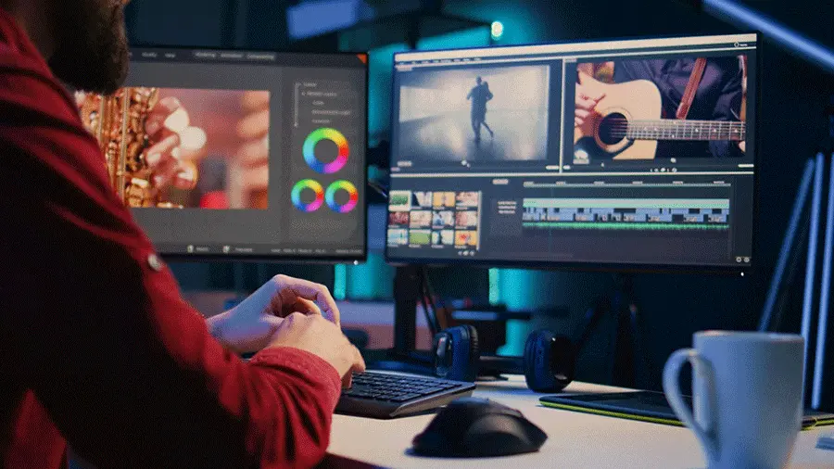Click the green audio waveform track
Image resolution: width=834 pixels, height=469 pixels.
click(x=625, y=225)
